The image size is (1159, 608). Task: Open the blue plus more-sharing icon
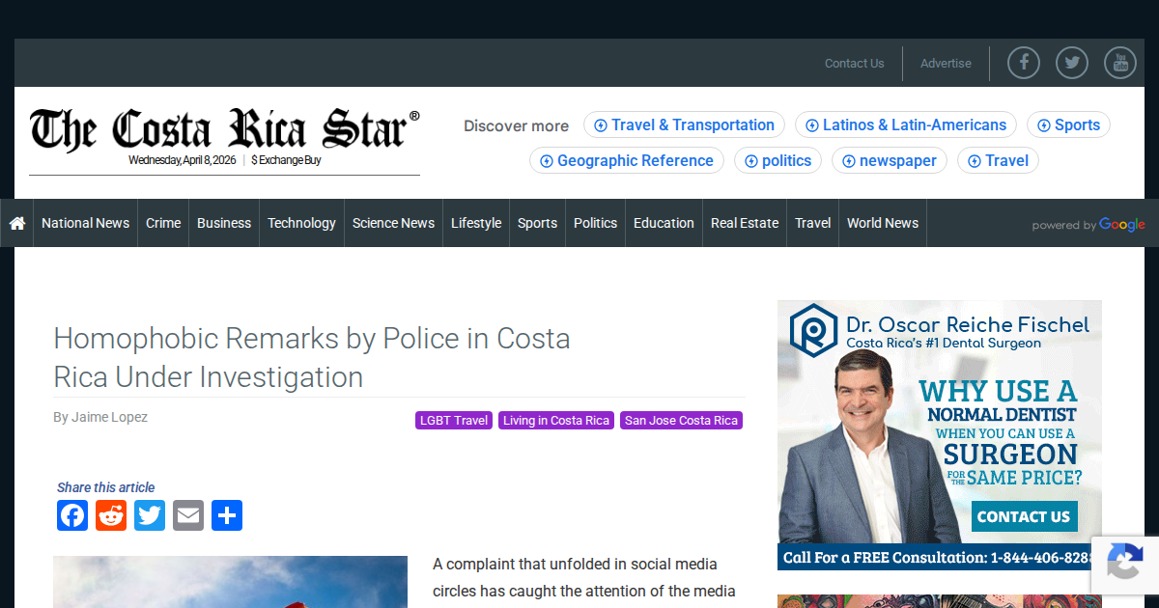click(227, 515)
